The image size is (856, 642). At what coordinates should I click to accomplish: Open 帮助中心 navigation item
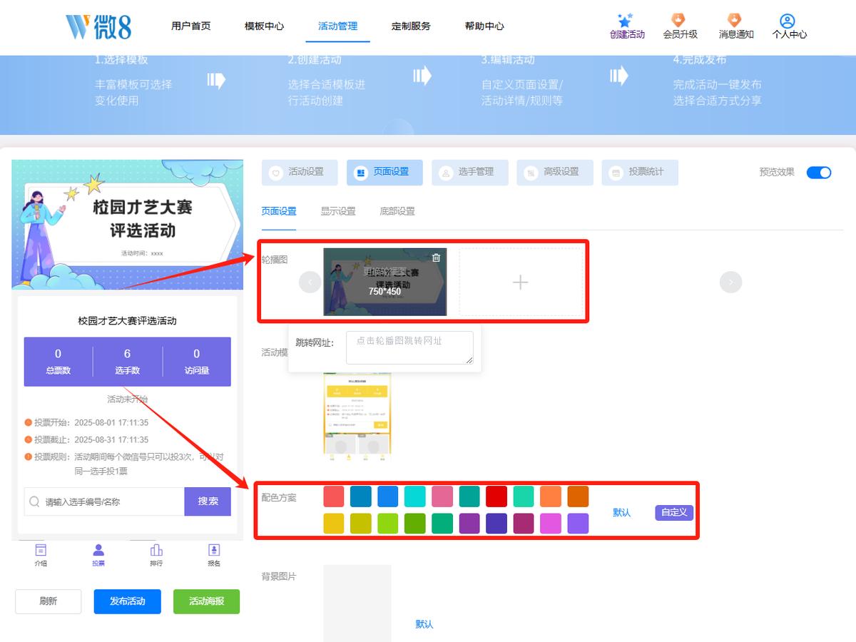coord(484,26)
